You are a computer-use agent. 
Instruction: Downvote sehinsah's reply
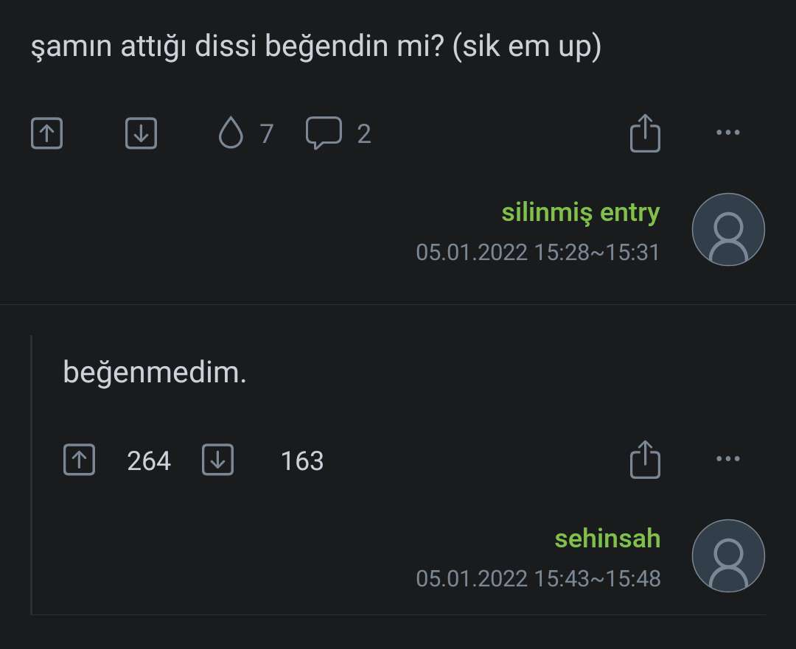(217, 460)
